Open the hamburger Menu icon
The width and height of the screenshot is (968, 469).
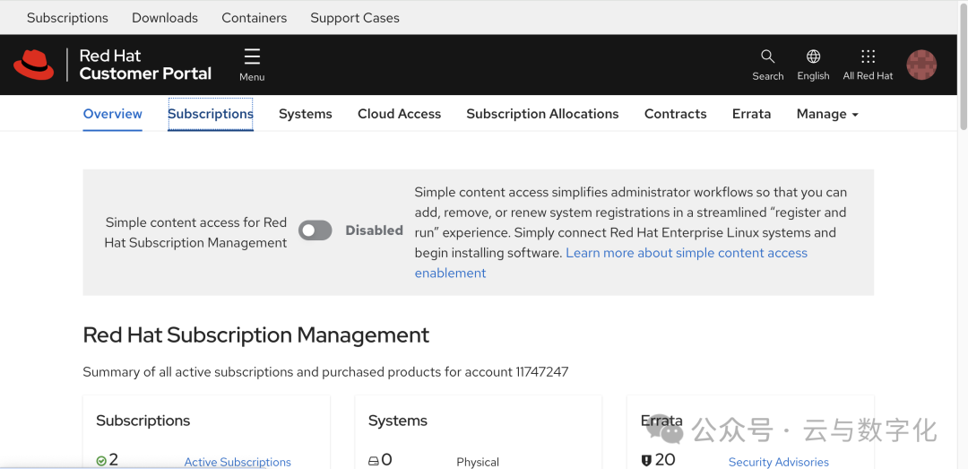point(252,57)
